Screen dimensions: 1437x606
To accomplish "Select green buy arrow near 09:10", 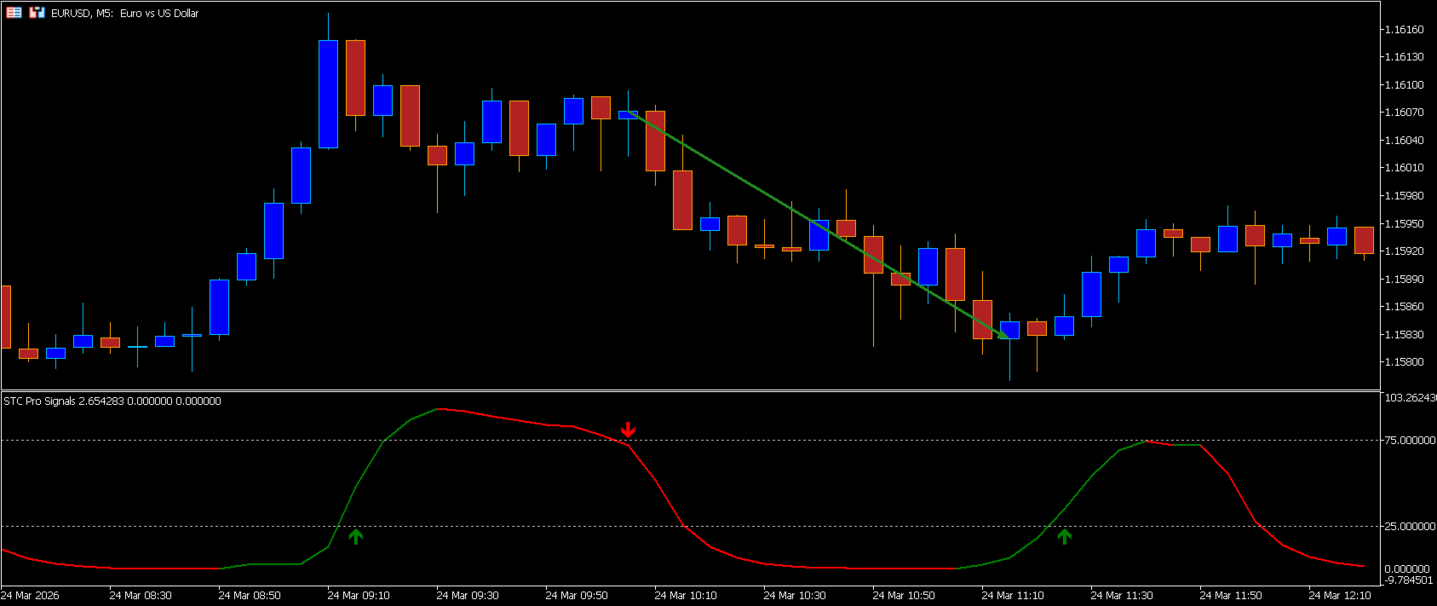I will pyautogui.click(x=356, y=536).
